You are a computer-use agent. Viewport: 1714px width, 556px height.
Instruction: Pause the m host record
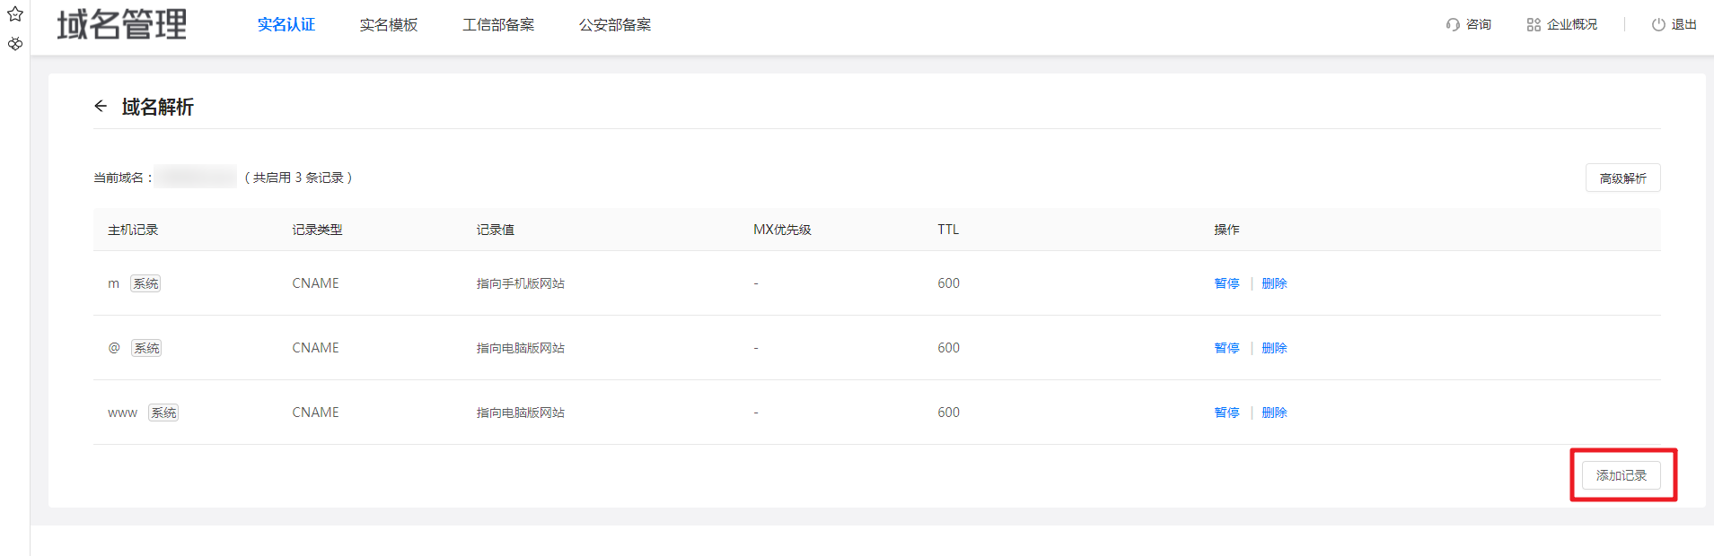(1226, 283)
